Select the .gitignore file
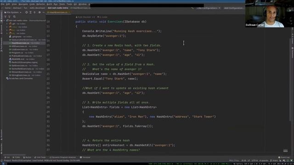Screen dimensions: 294x165 pyautogui.click(x=17, y=37)
